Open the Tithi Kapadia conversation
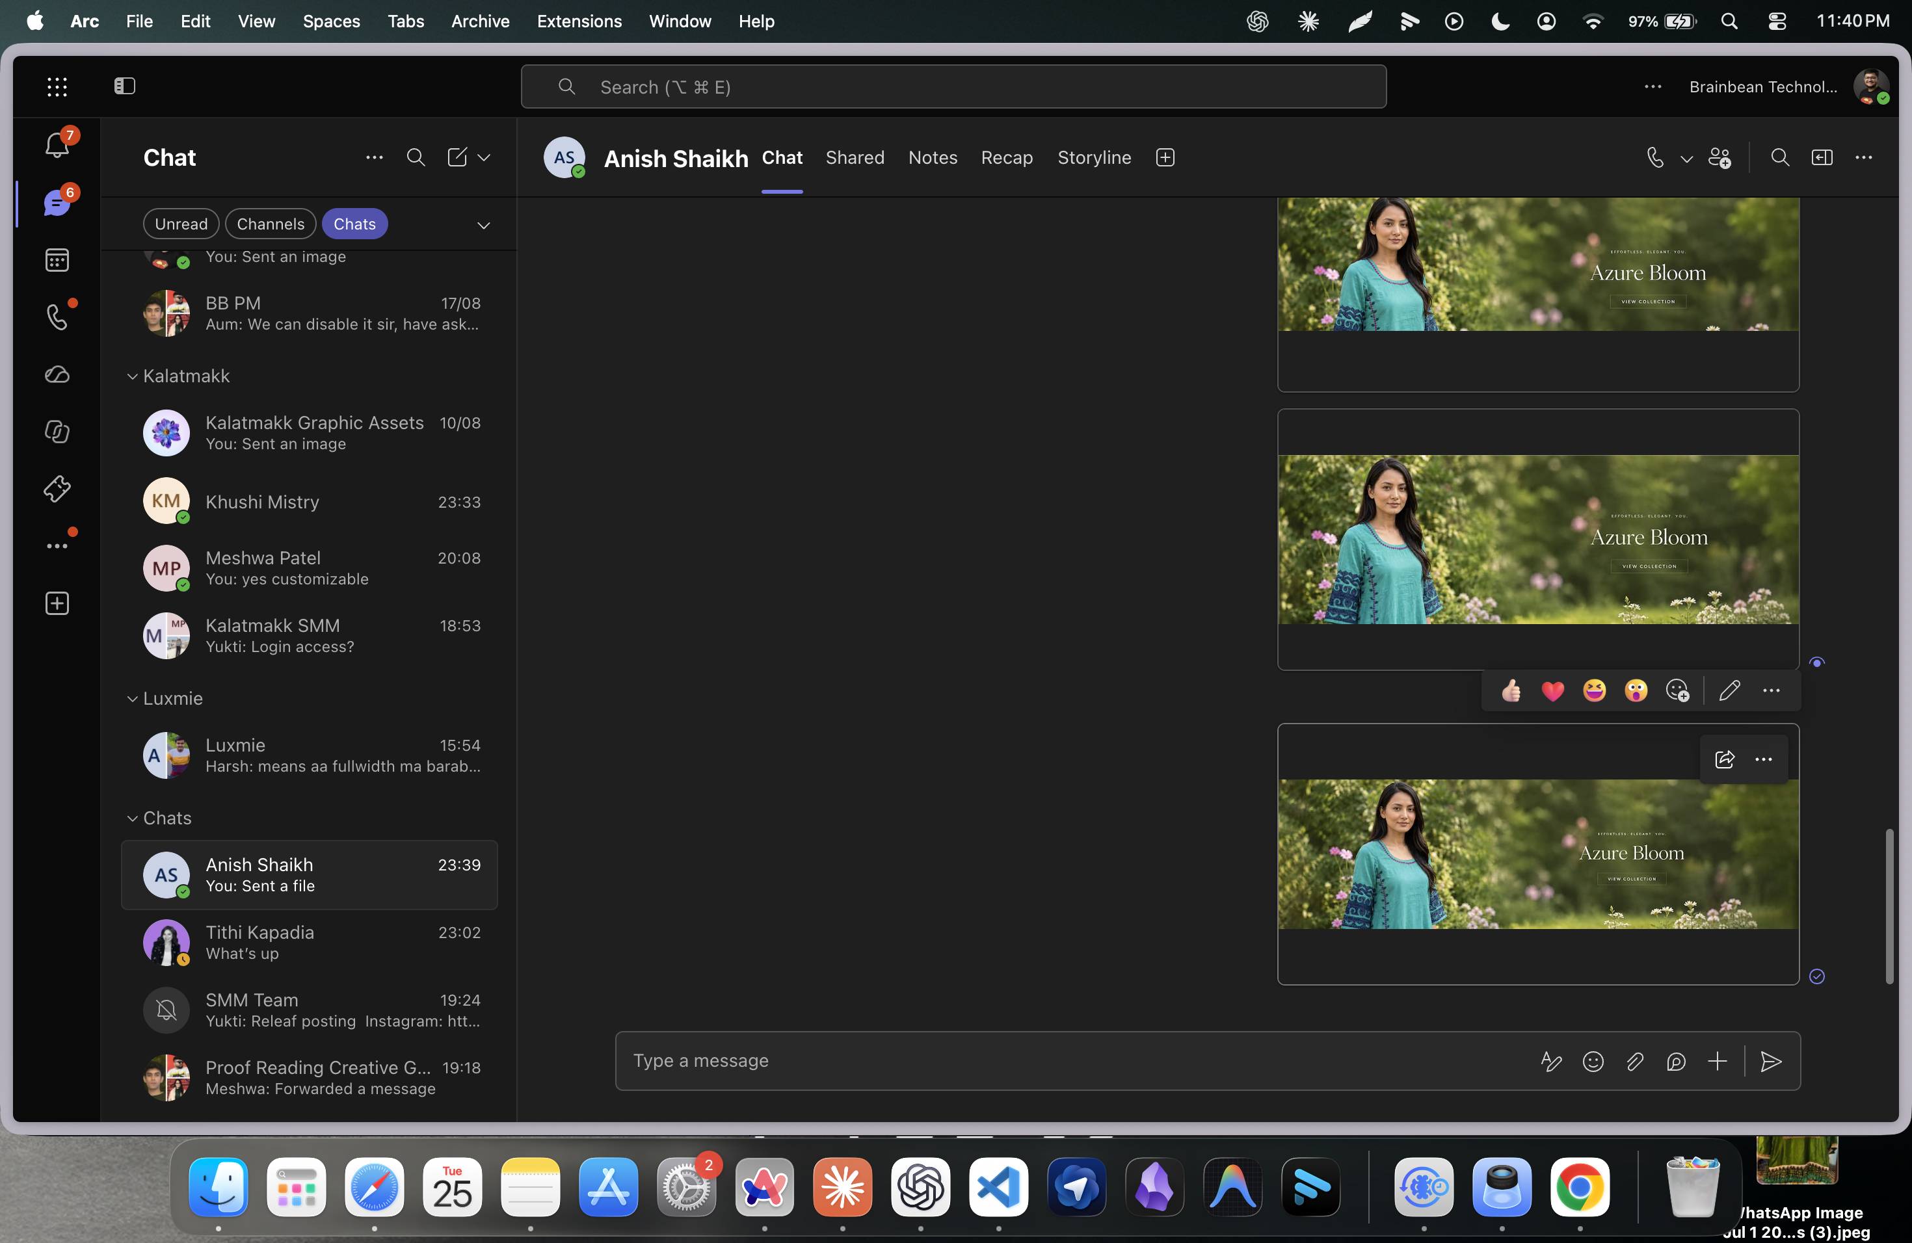Screen dimensions: 1912x1243 [310, 943]
